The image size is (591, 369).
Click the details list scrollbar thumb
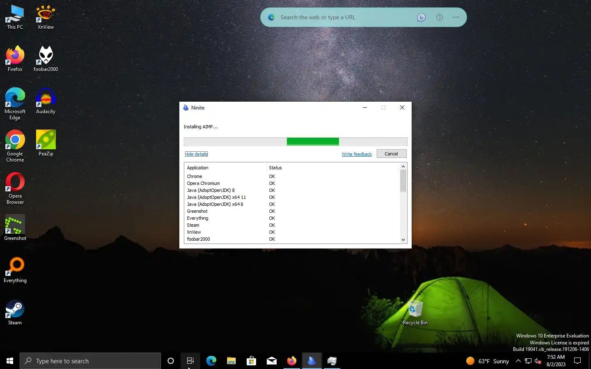tap(403, 181)
